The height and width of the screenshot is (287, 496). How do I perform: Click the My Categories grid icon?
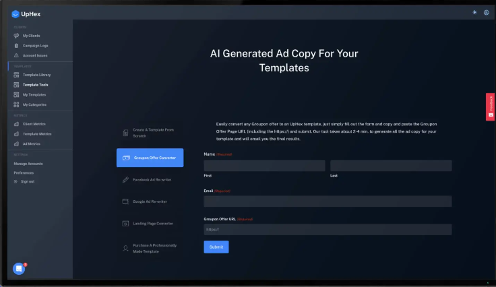(16, 104)
